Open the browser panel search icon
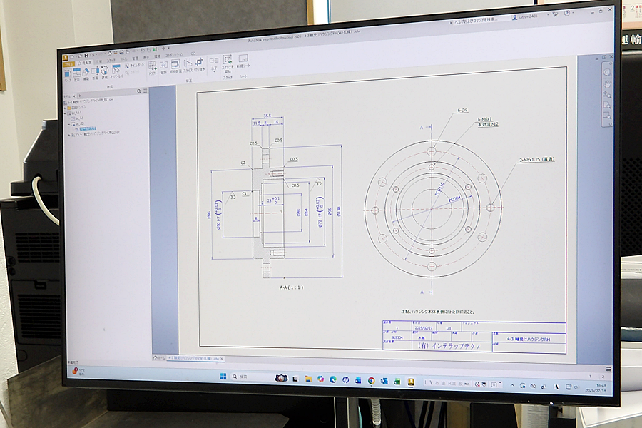The width and height of the screenshot is (642, 428). point(140,91)
